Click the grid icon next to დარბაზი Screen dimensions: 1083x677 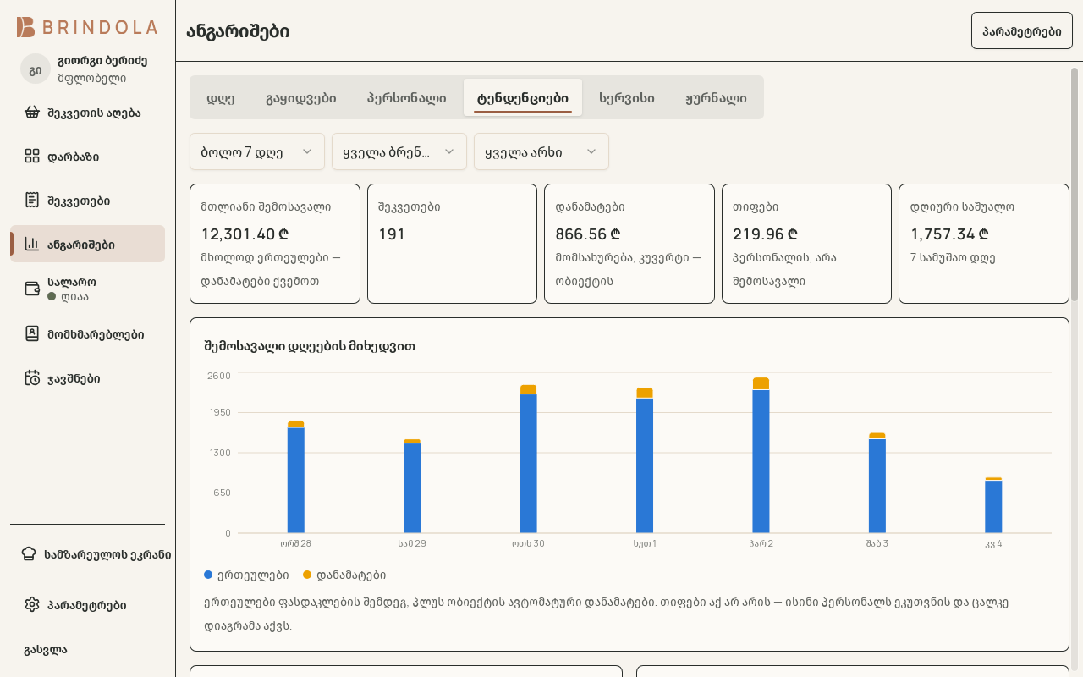32,157
